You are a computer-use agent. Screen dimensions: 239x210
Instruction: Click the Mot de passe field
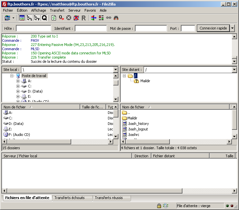pyautogui.click(x=151, y=28)
